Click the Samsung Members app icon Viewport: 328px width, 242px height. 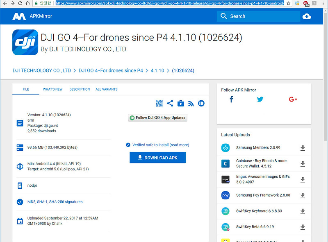(x=225, y=148)
